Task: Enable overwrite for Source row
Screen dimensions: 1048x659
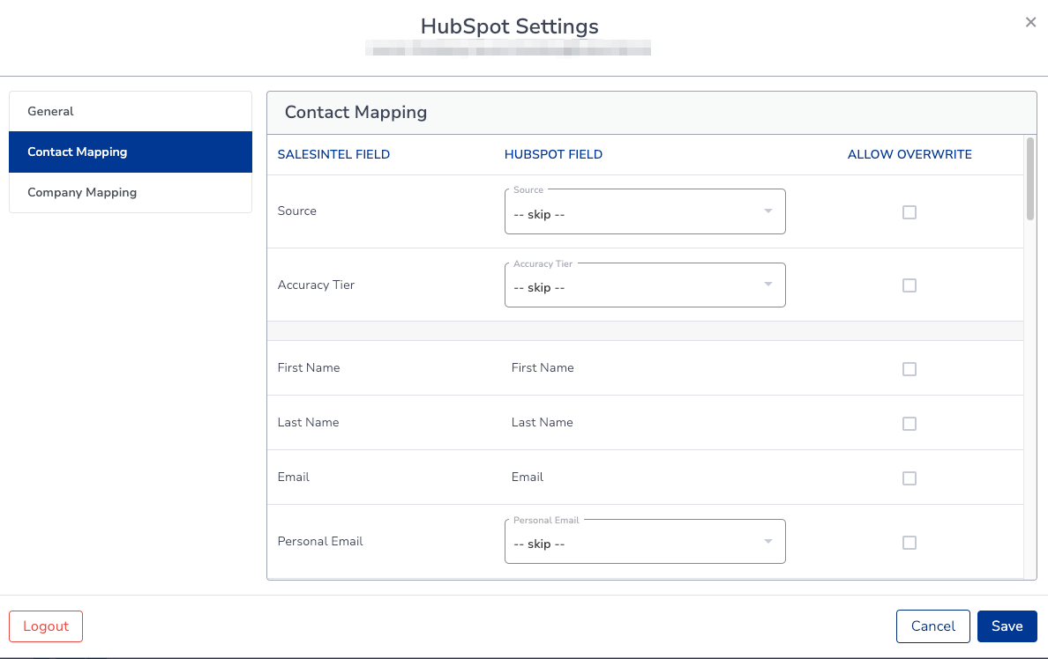Action: point(909,212)
